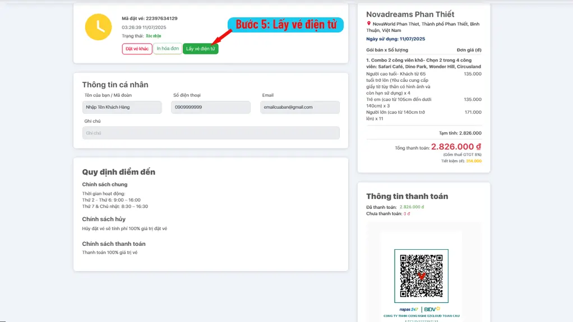Click the heart logo in QR center

click(x=421, y=276)
